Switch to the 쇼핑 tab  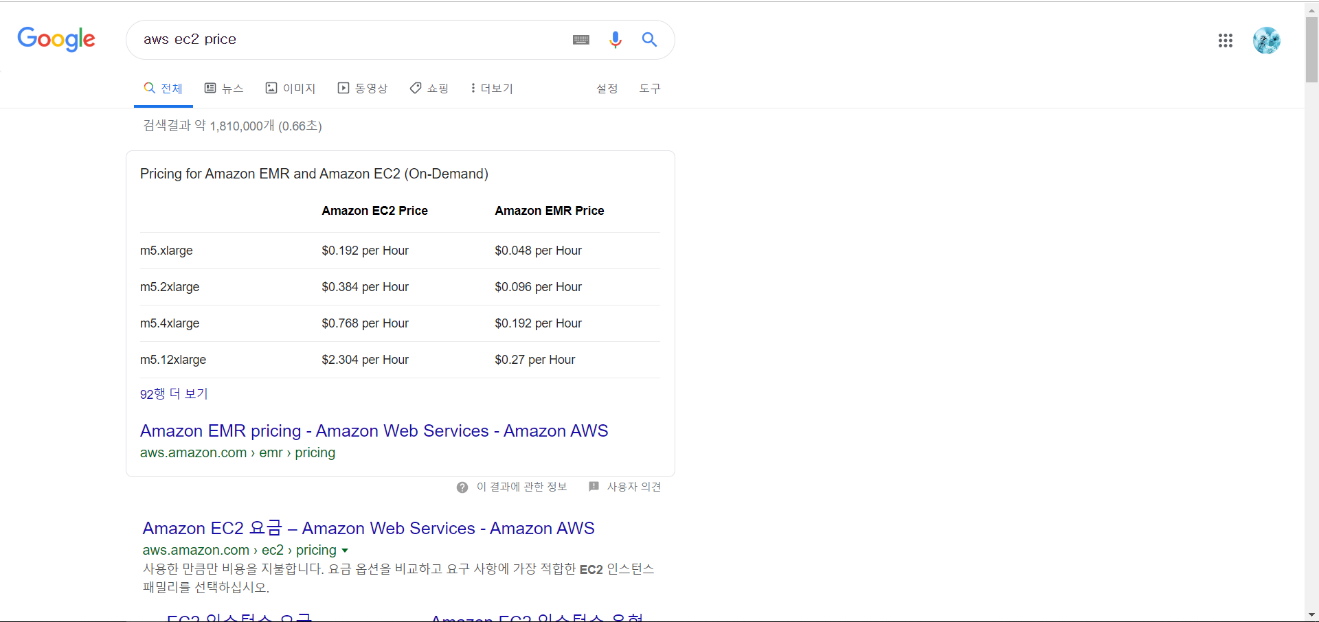pos(429,89)
